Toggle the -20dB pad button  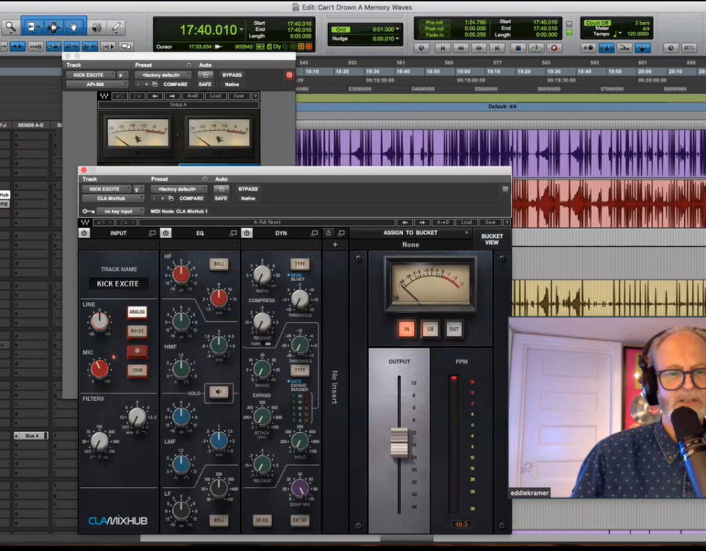[137, 370]
